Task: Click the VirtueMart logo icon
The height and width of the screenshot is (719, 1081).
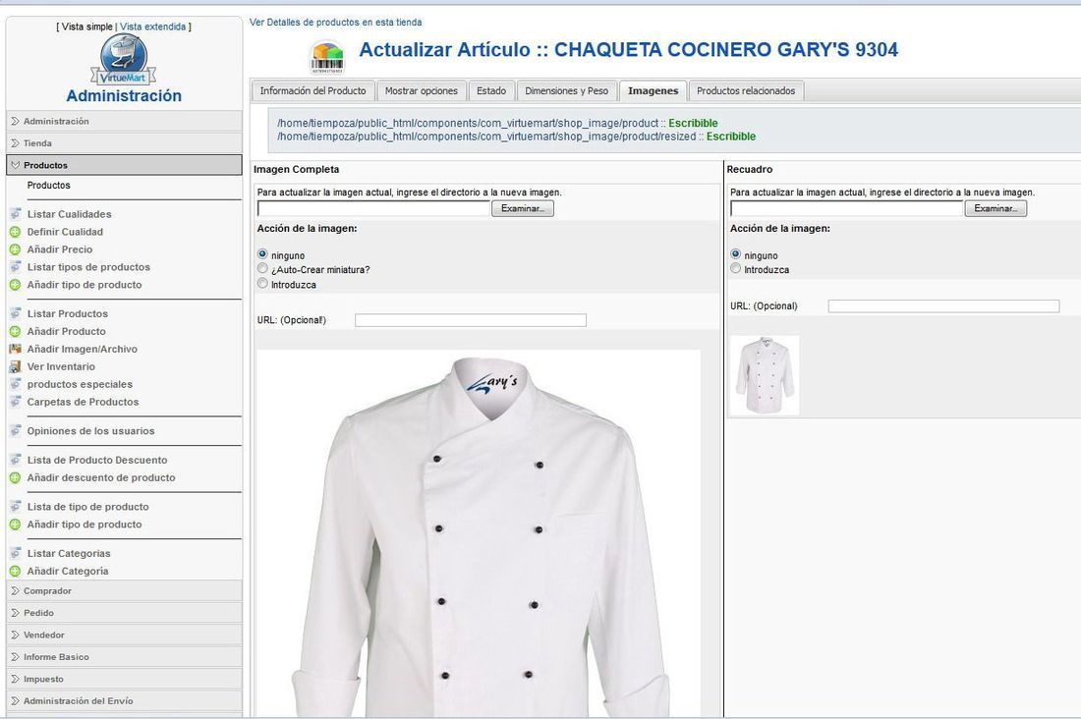Action: [124, 59]
